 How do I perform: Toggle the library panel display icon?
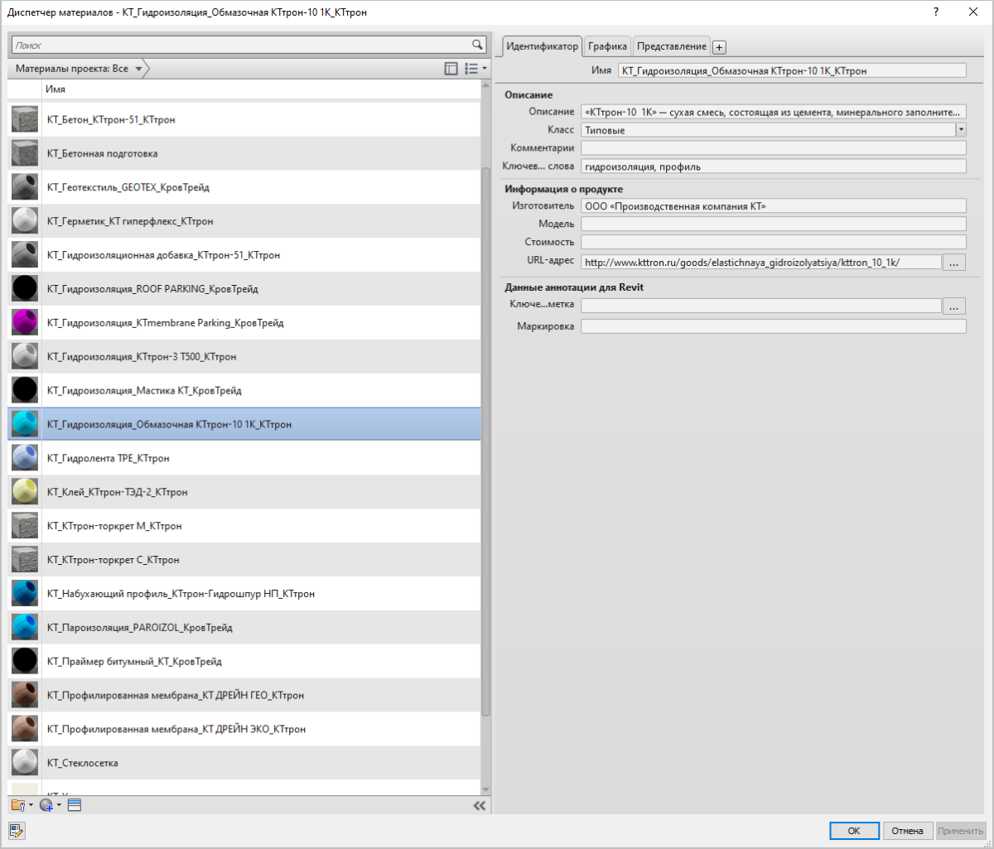(x=451, y=69)
